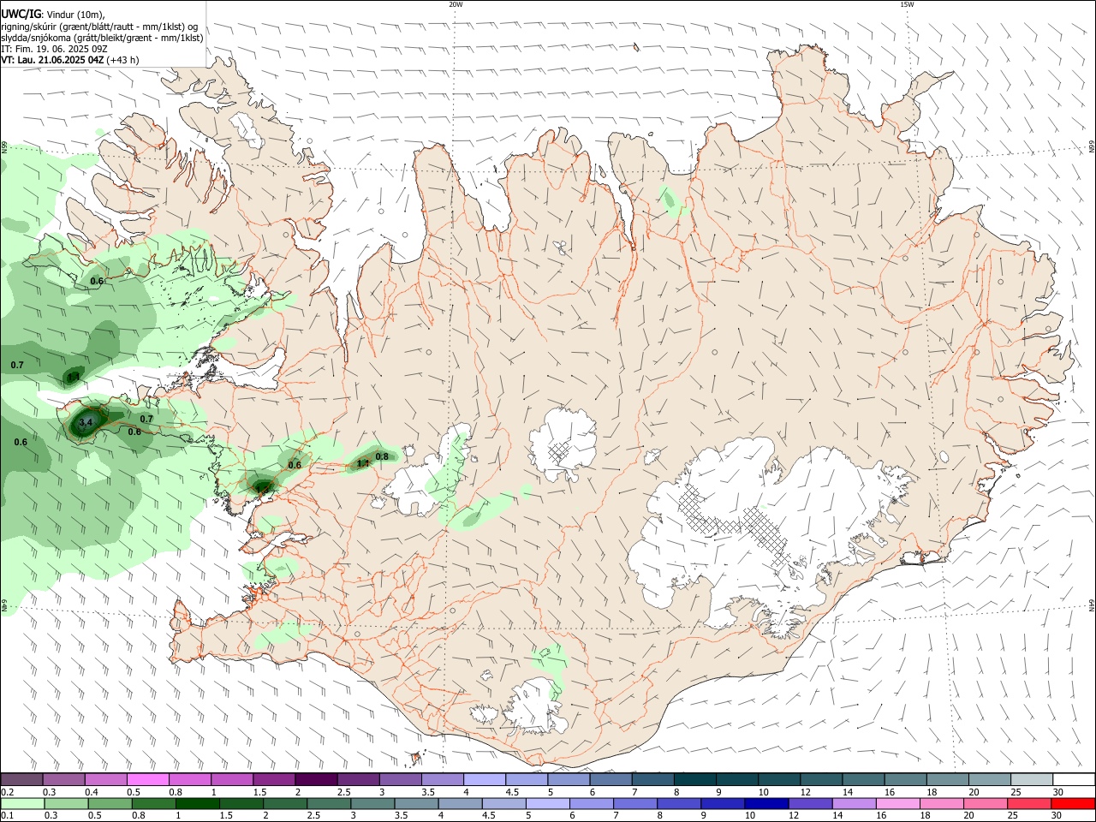Pick the dark purple 2–2.5 snow swatch
The width and height of the screenshot is (1096, 822).
[316, 779]
